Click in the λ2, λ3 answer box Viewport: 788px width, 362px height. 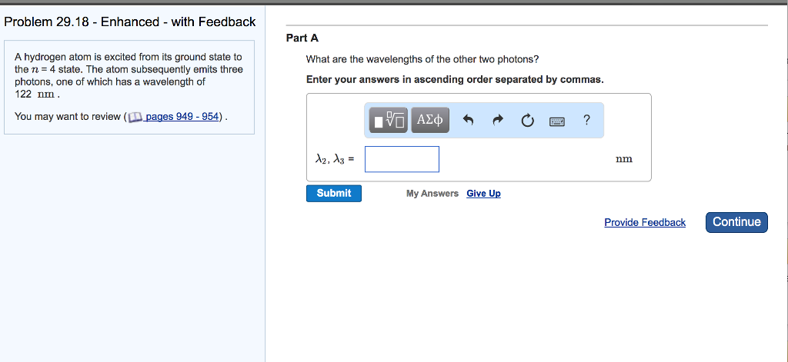[402, 159]
